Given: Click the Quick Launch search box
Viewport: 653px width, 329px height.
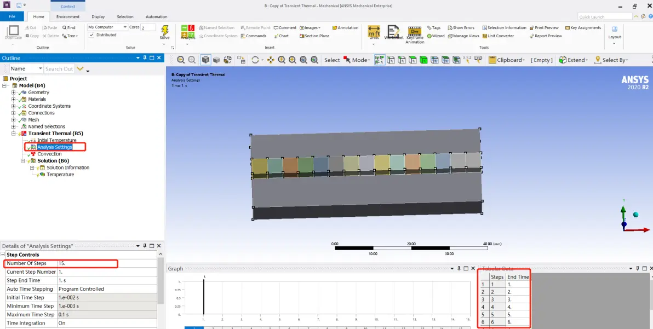Looking at the screenshot, I should pyautogui.click(x=605, y=16).
